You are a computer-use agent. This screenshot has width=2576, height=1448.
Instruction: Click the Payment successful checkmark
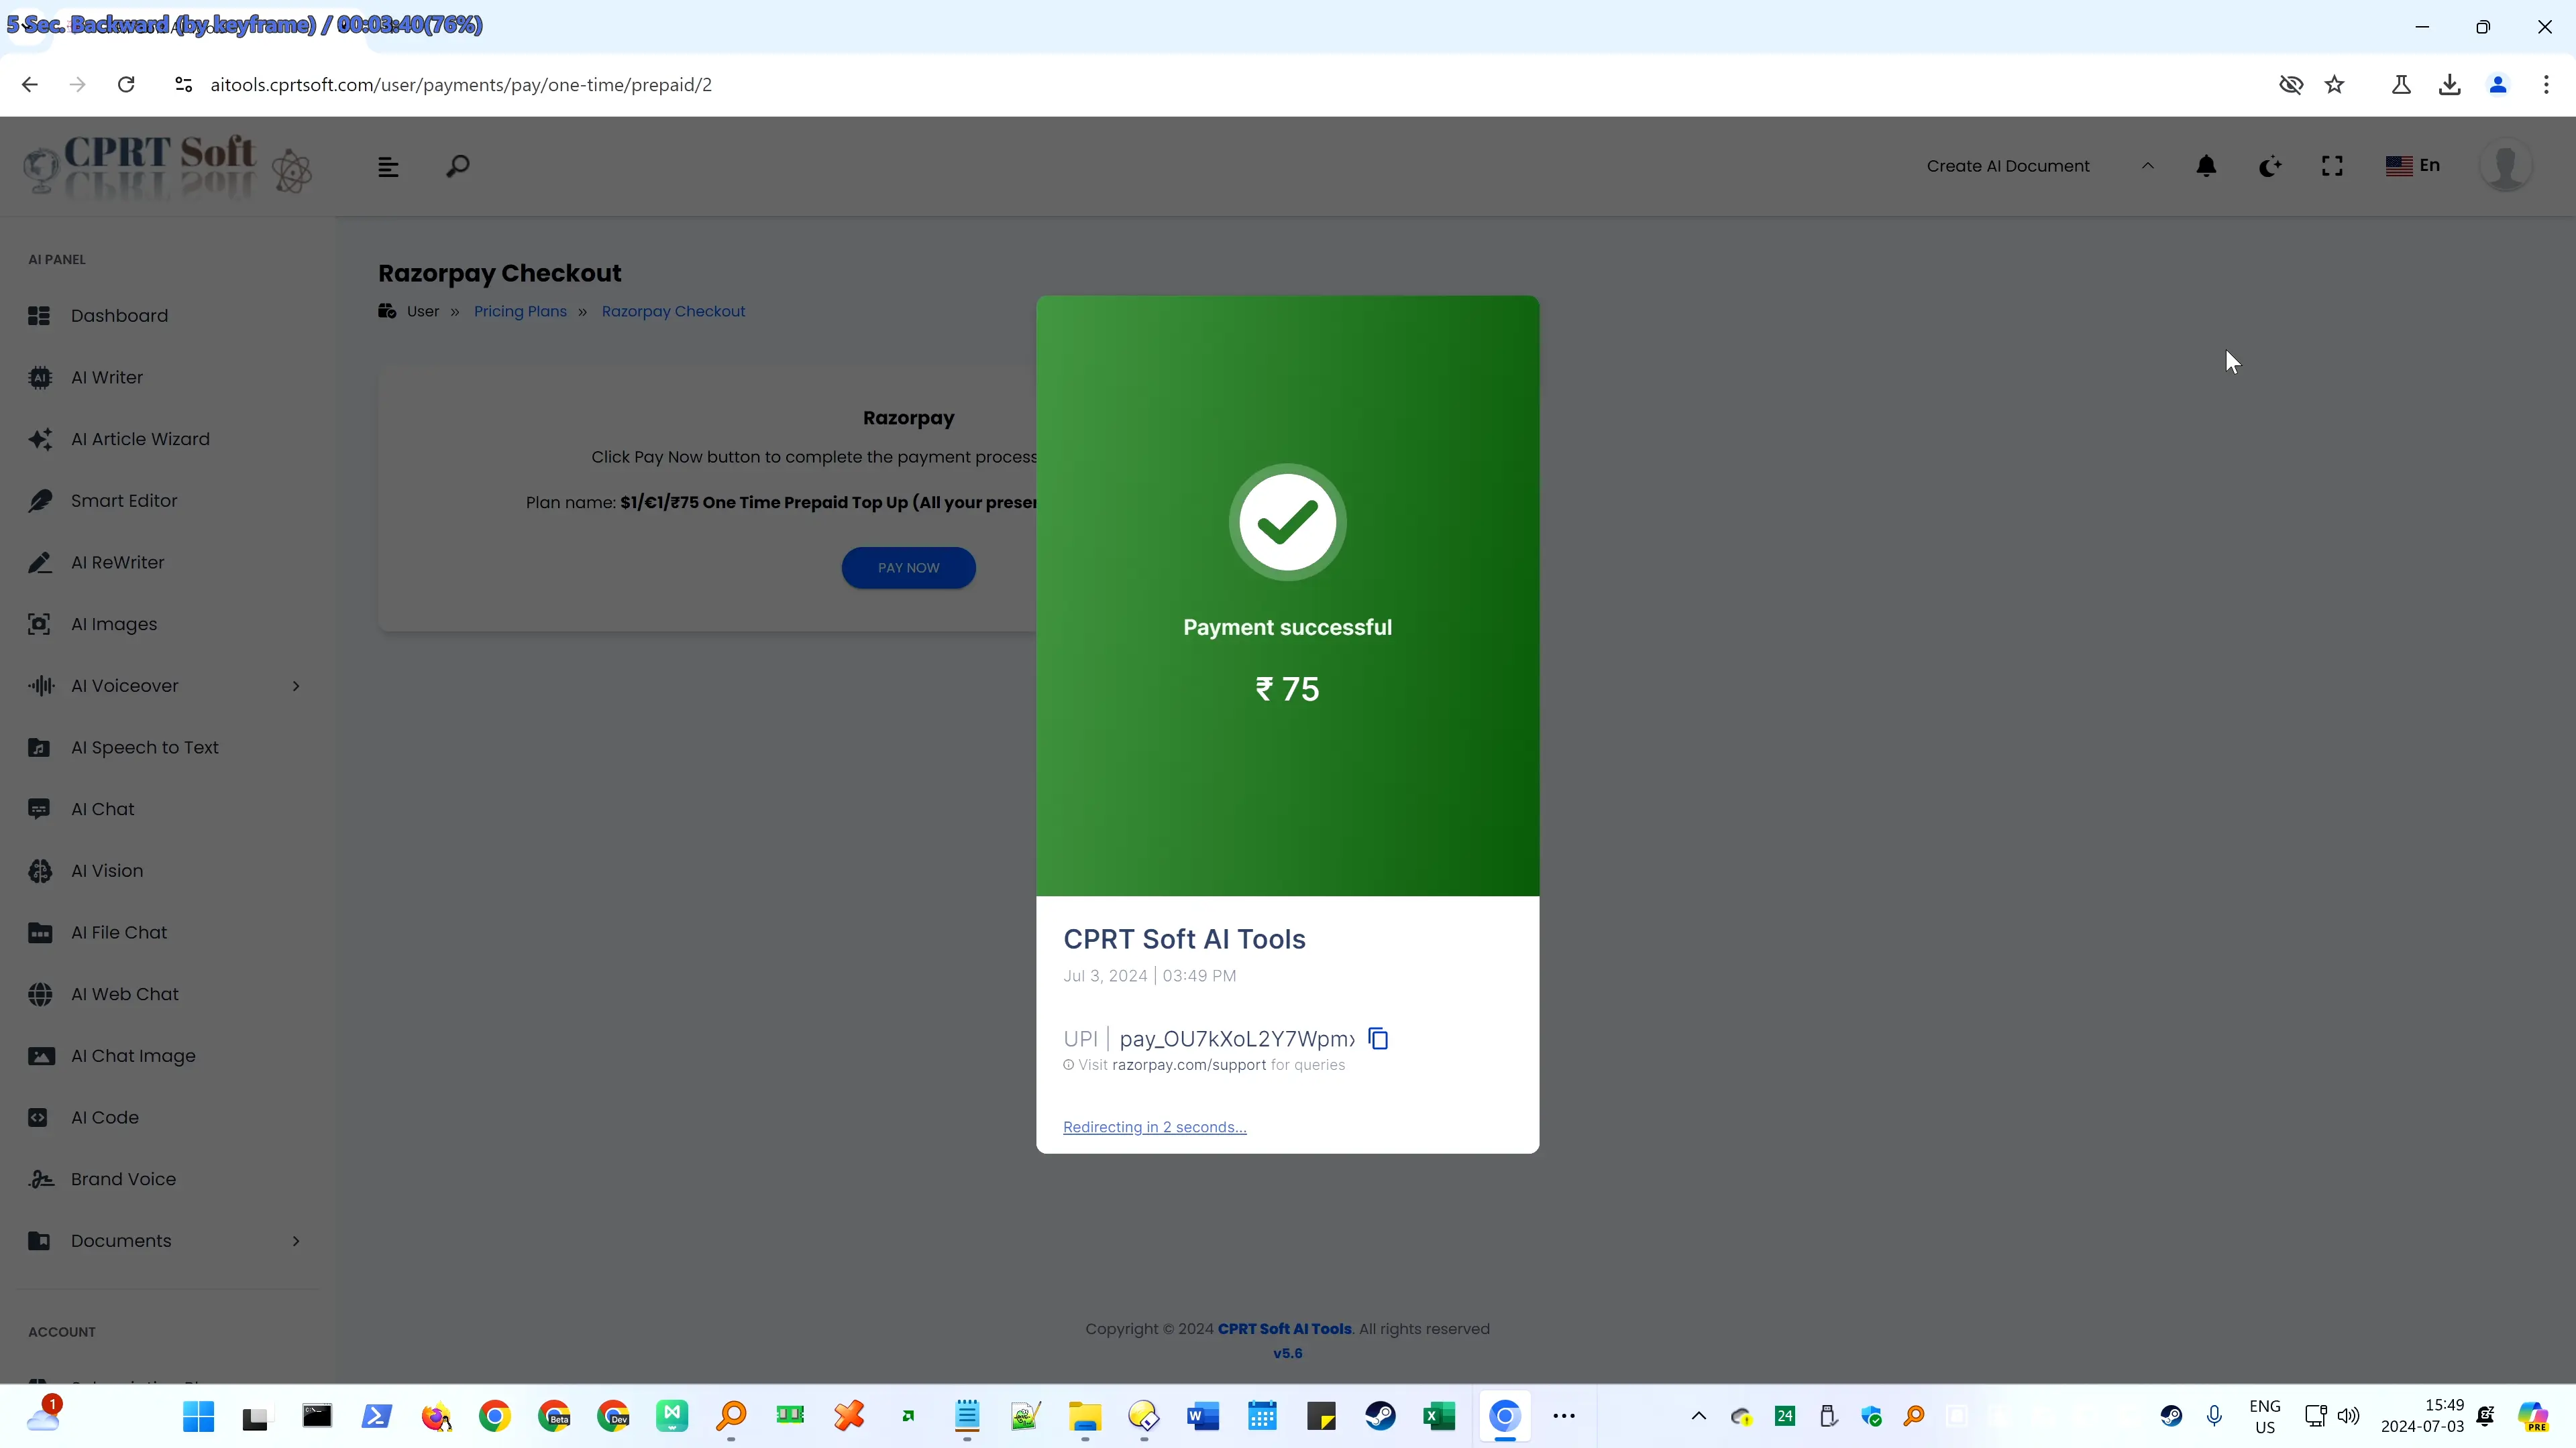click(x=1287, y=522)
